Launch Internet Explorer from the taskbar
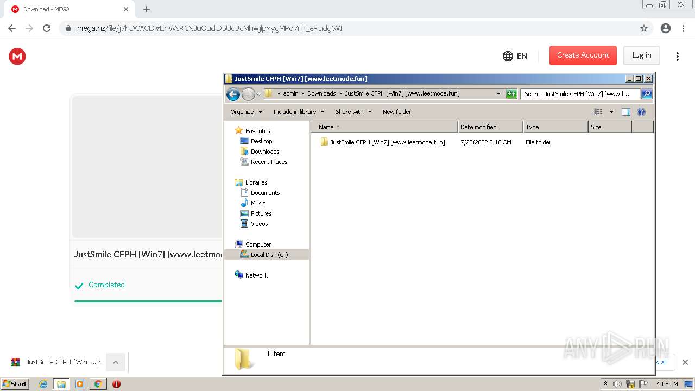The height and width of the screenshot is (391, 695). pos(43,384)
